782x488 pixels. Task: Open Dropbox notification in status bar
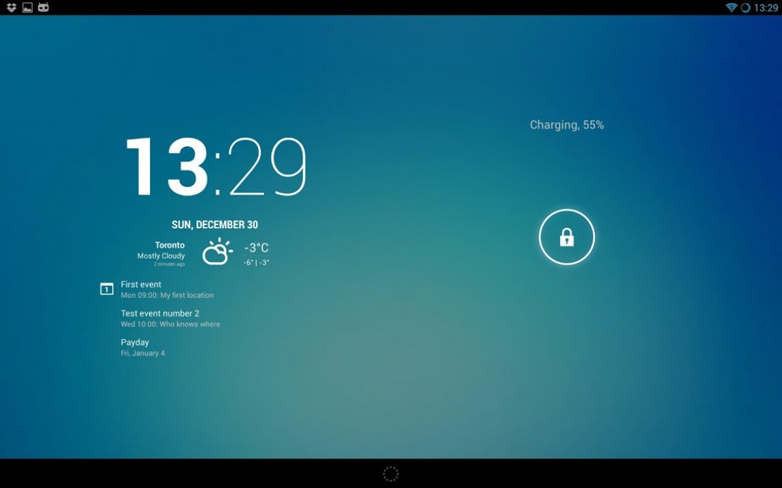point(11,8)
